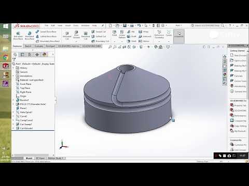The height and width of the screenshot is (186, 249).
Task: Activate the Extruded Cut tool
Action: pos(67,36)
